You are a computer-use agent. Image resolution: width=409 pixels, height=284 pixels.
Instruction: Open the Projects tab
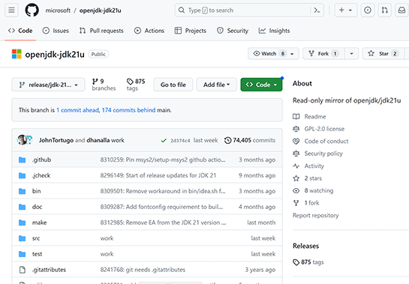(x=190, y=31)
